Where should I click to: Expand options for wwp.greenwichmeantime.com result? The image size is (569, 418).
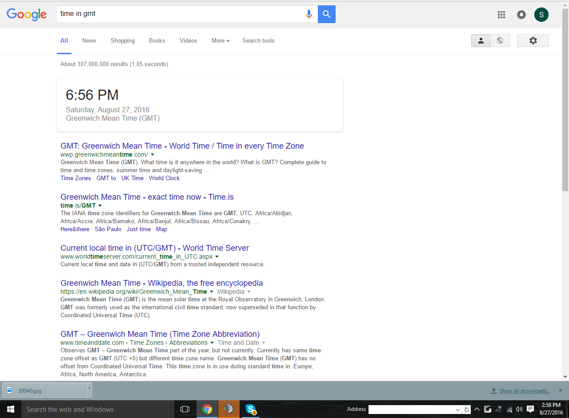(x=152, y=154)
